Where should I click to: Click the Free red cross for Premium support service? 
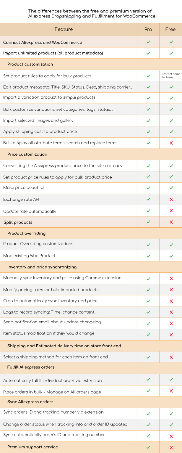171,447
